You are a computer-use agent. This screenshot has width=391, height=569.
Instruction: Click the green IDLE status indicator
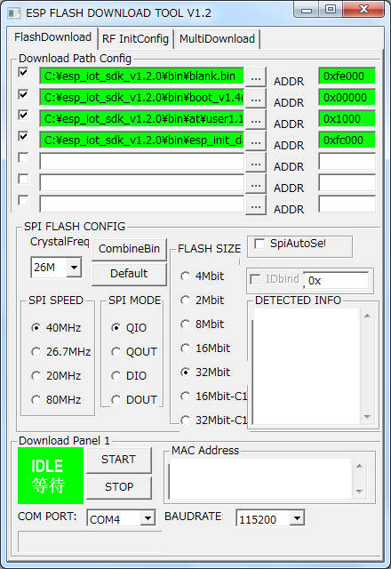tap(51, 476)
